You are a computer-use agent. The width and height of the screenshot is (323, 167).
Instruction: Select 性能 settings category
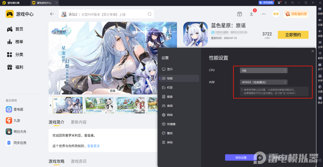179,78
